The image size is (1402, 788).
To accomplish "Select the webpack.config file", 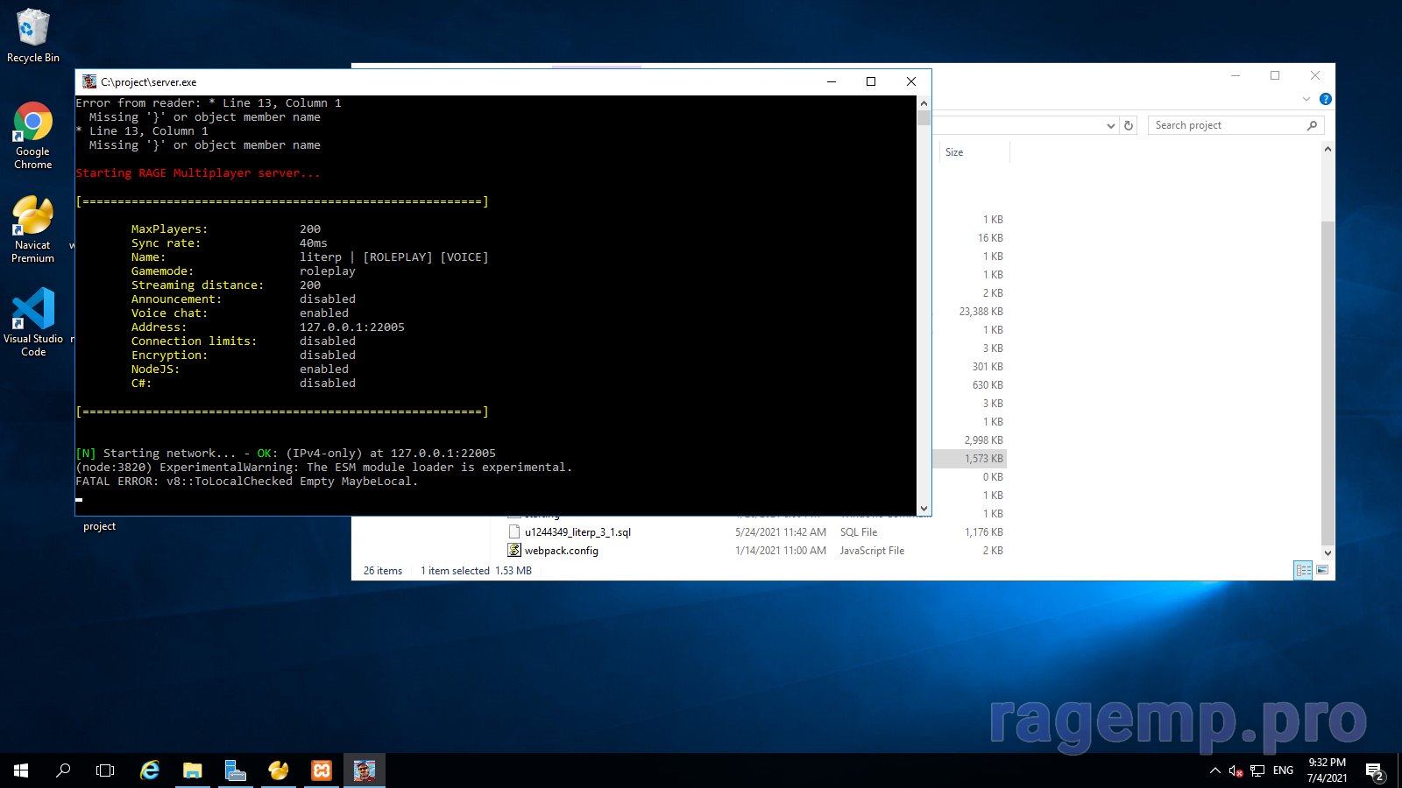I will point(561,551).
